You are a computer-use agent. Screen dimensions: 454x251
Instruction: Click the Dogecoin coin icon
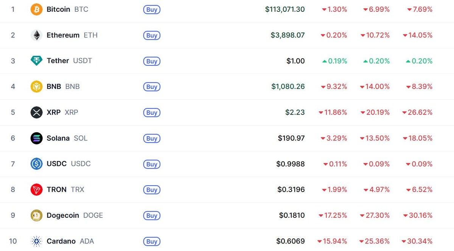(36, 215)
